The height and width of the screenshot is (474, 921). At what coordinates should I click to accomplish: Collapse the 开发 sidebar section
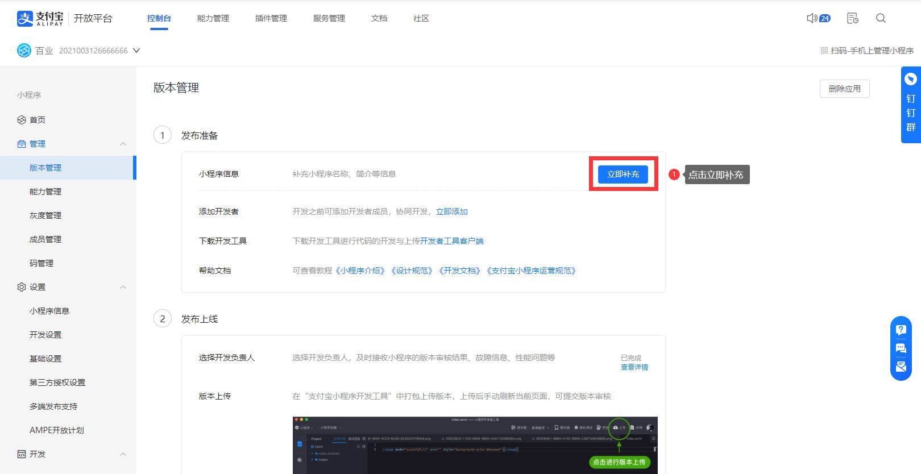[123, 454]
